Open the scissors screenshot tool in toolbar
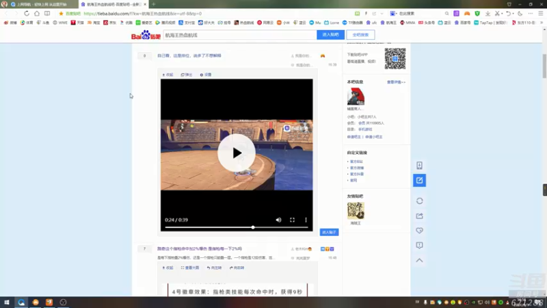The width and height of the screenshot is (547, 308). pos(498,13)
